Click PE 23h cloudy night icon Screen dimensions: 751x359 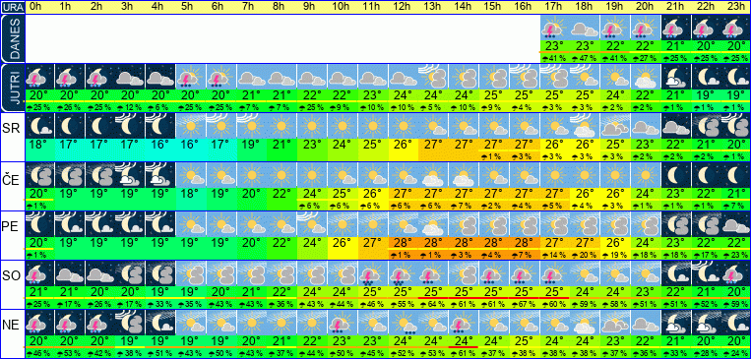click(x=736, y=224)
